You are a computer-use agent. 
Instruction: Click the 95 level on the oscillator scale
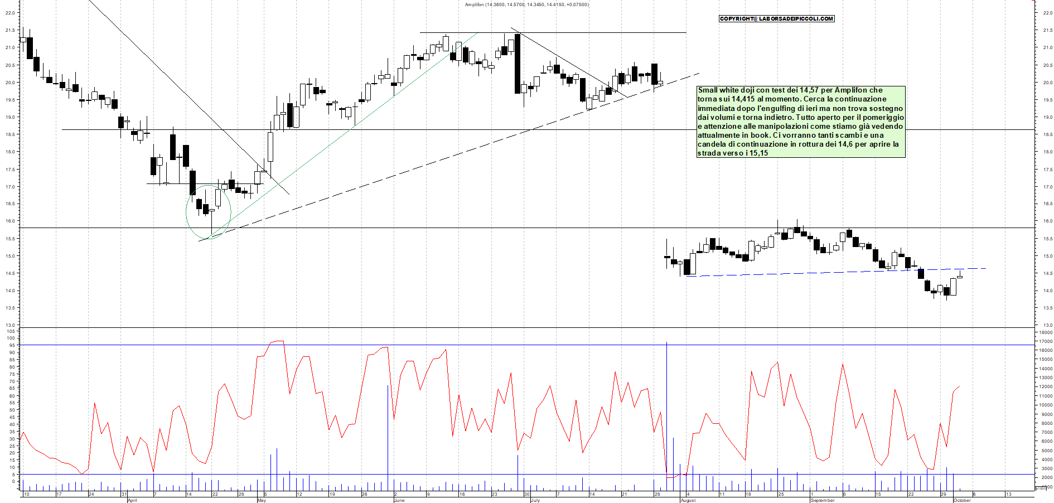tap(12, 345)
